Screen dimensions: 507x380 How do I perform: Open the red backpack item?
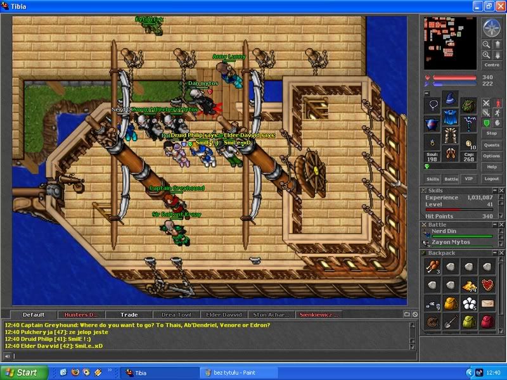point(487,322)
